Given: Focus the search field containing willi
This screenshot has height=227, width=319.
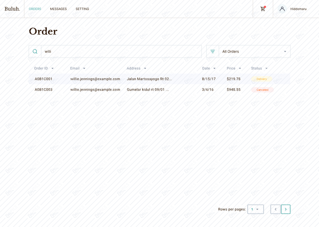Looking at the screenshot, I should click(x=121, y=51).
